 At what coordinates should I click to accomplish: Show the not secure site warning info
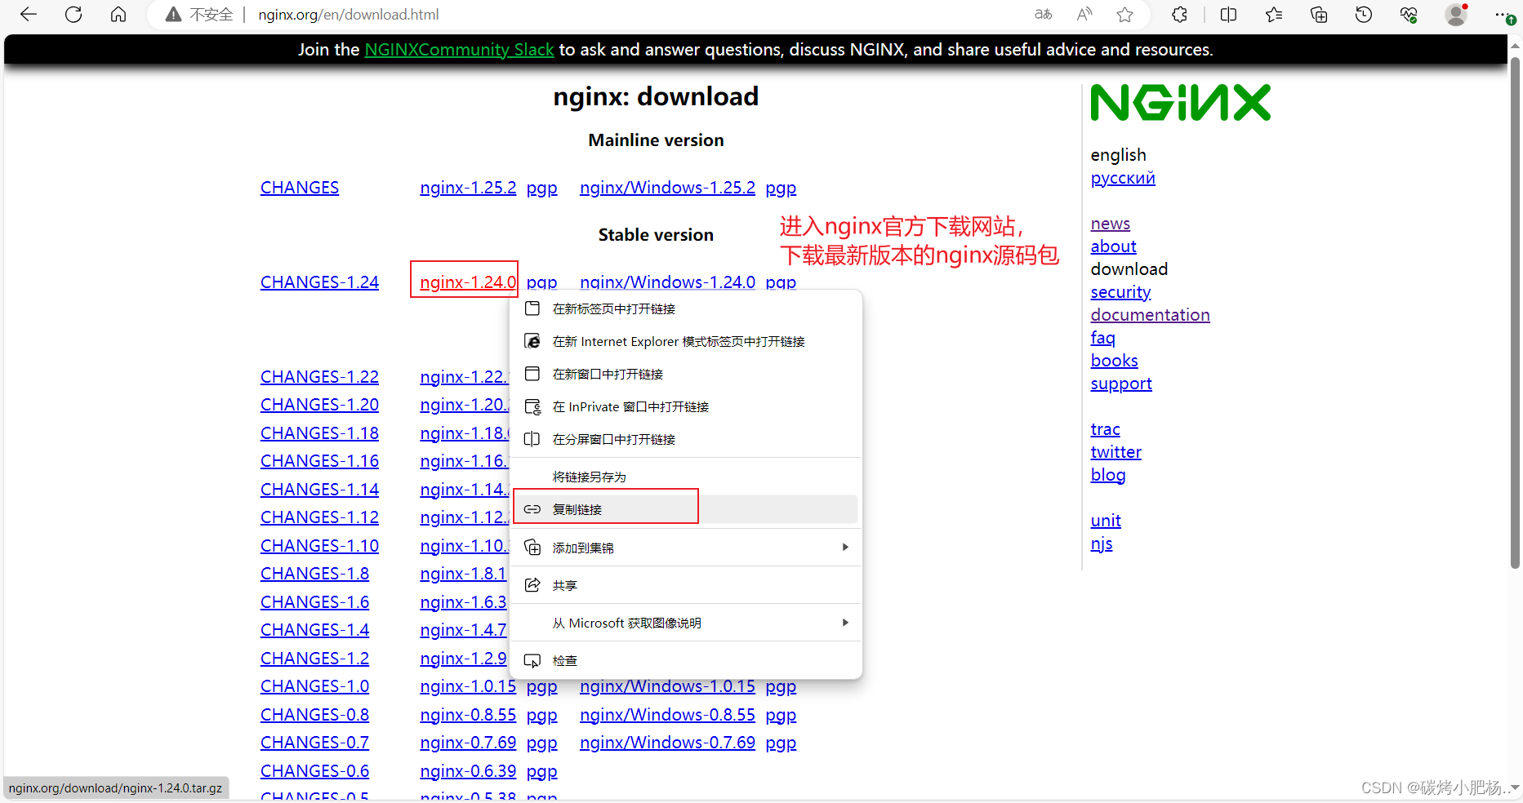click(x=199, y=15)
